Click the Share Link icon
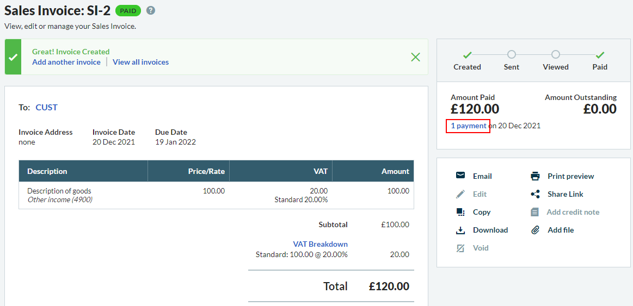Image resolution: width=633 pixels, height=306 pixels. tap(535, 194)
